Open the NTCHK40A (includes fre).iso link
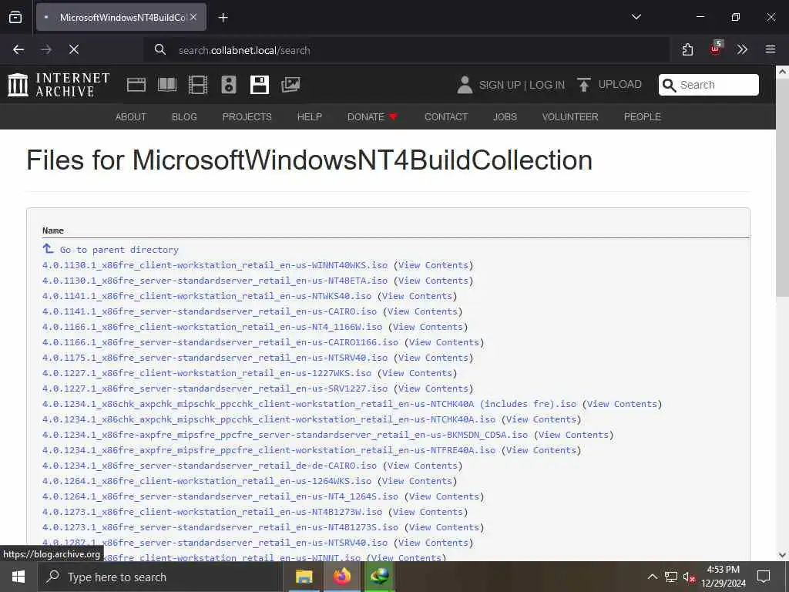This screenshot has height=592, width=789. point(310,404)
